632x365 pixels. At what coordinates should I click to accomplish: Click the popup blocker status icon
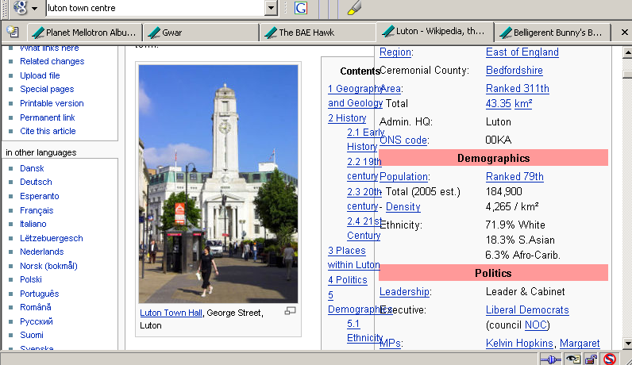tap(610, 359)
